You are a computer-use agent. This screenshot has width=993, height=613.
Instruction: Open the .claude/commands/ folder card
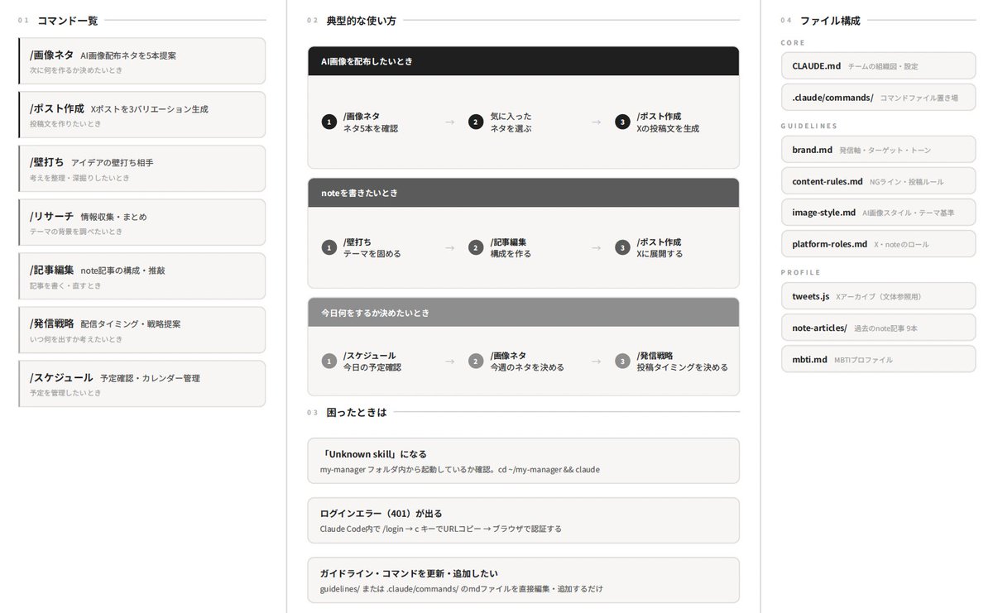[x=878, y=97]
